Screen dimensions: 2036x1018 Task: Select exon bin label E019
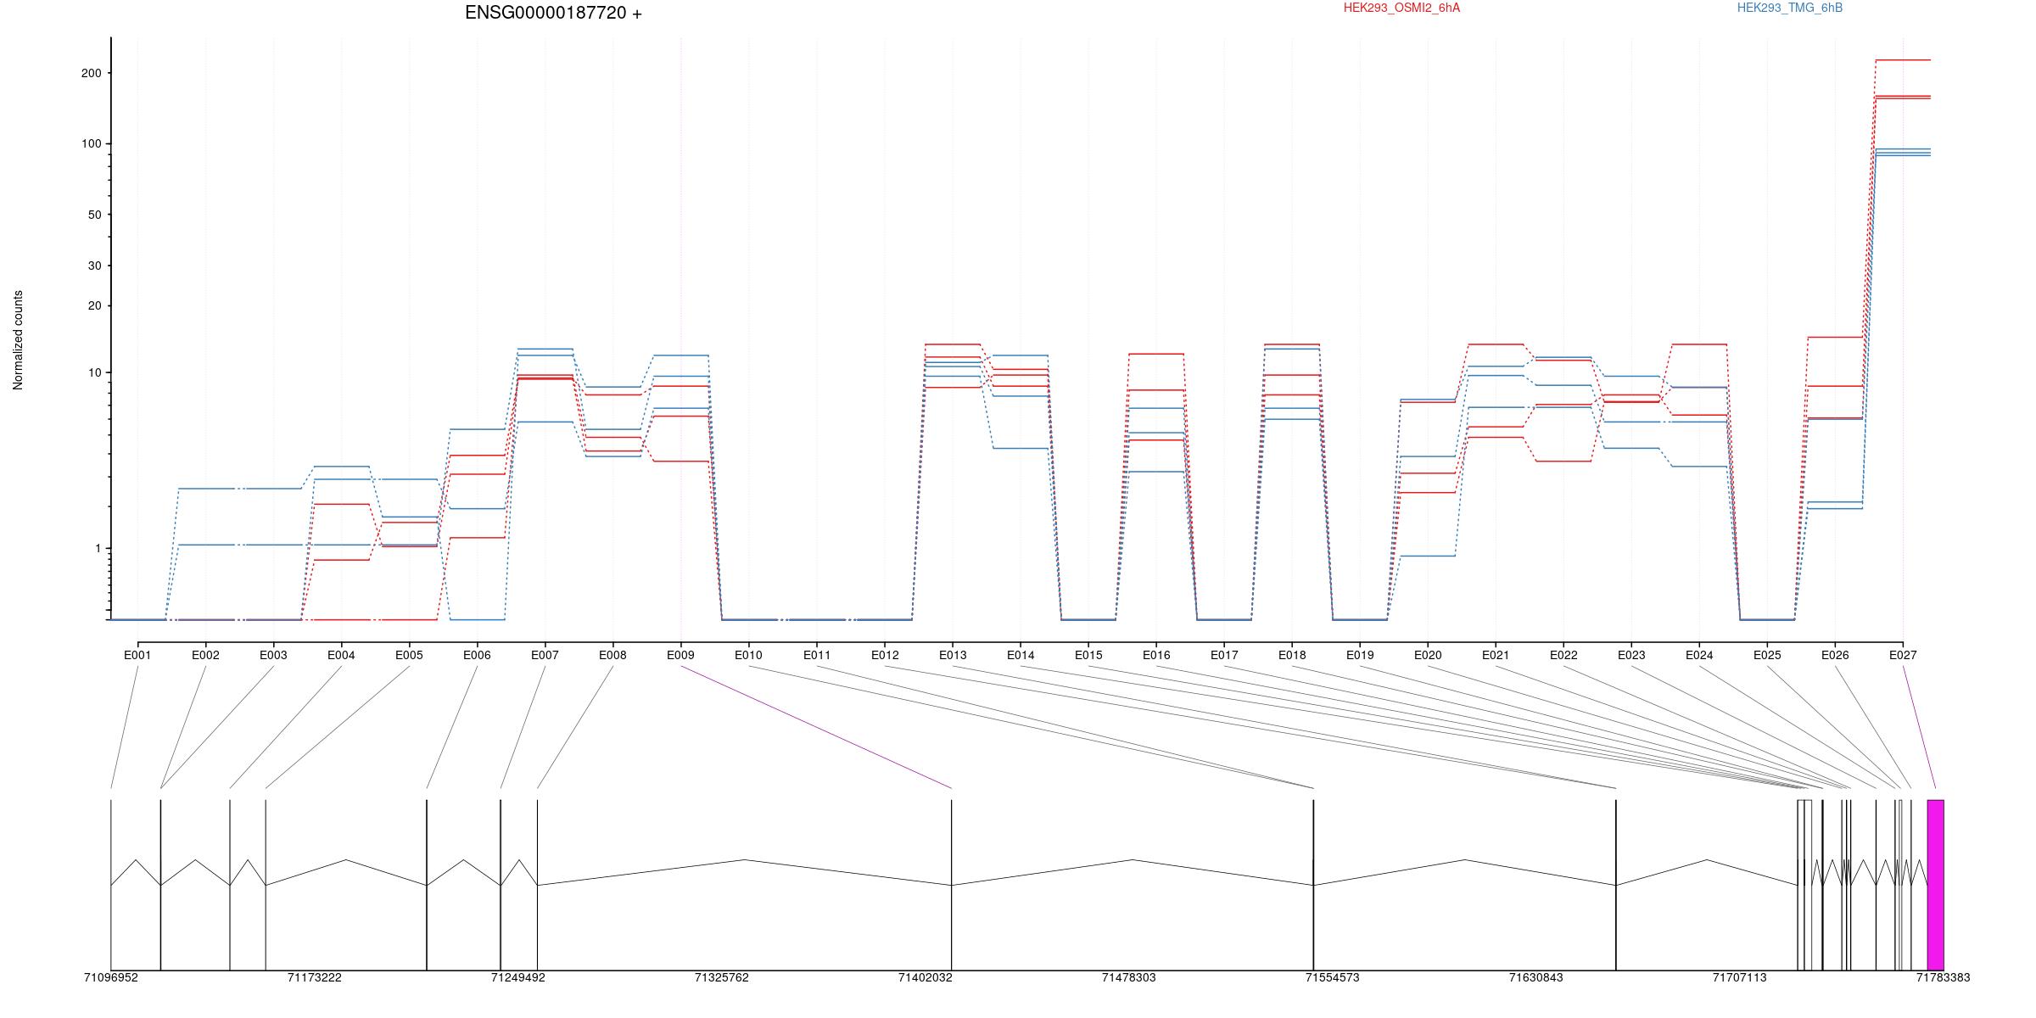click(1360, 655)
